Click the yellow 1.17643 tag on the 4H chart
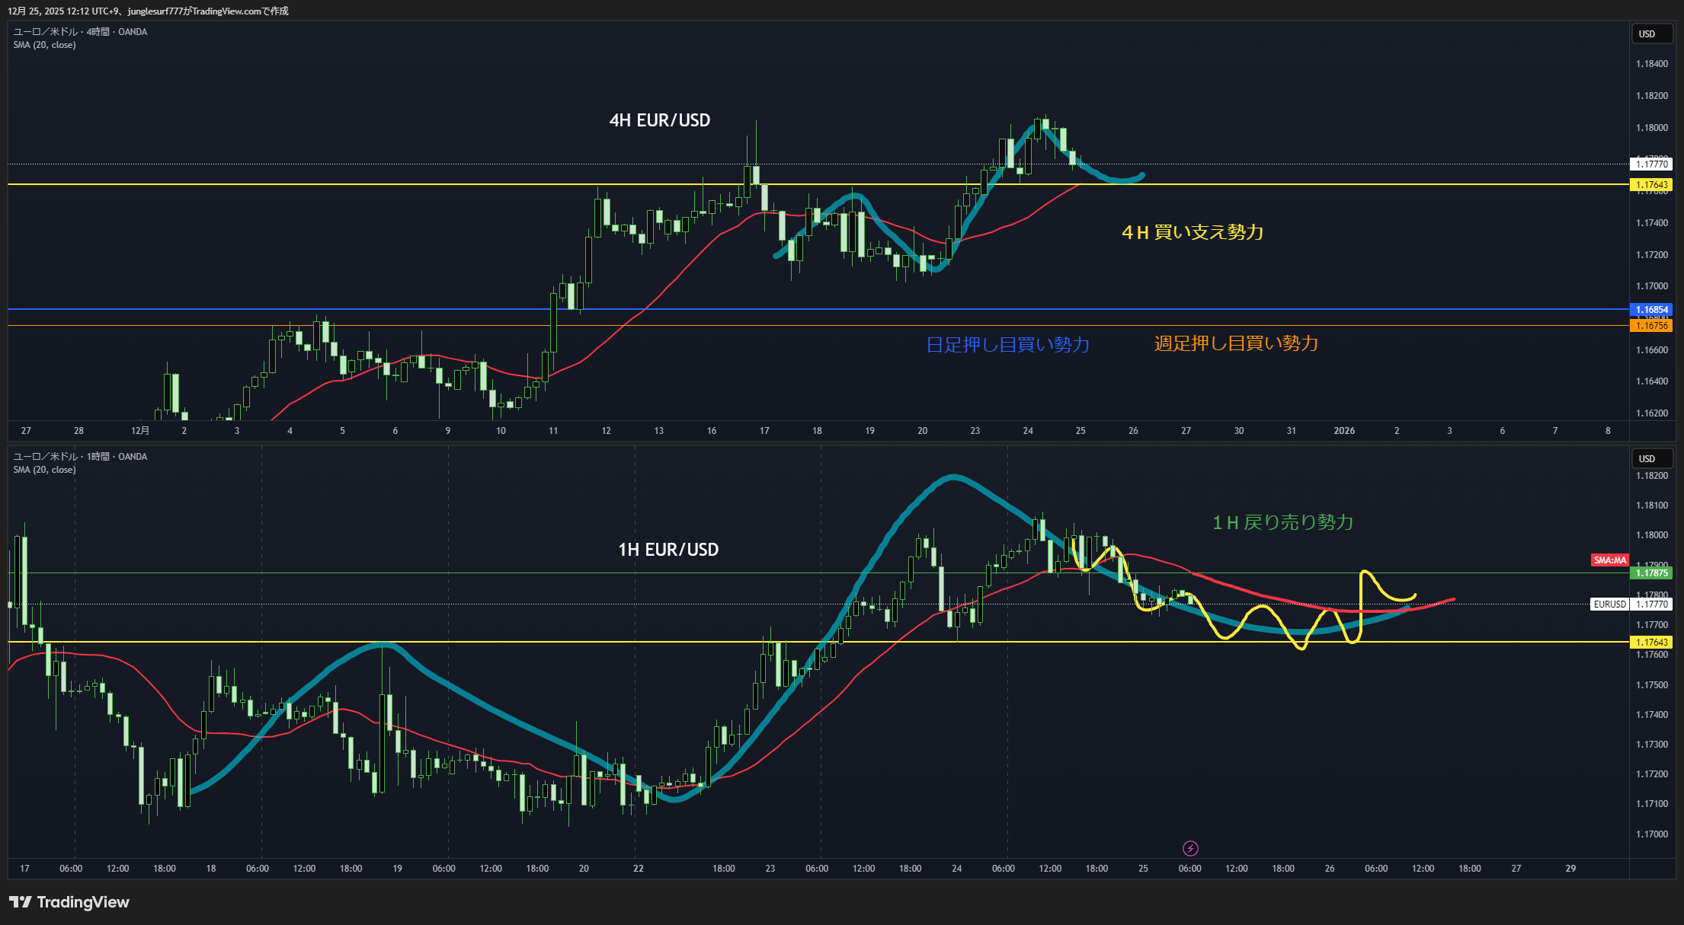 (1651, 185)
